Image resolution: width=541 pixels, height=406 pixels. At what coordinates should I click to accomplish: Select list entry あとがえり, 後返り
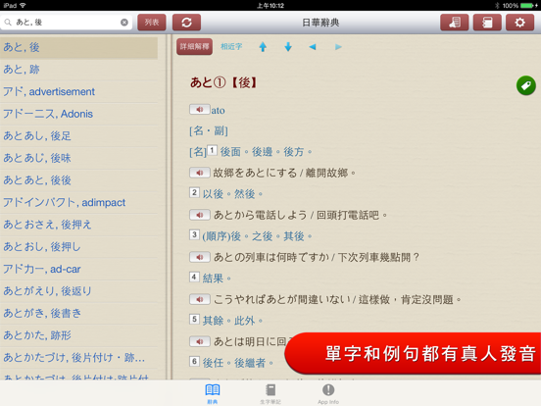78,291
